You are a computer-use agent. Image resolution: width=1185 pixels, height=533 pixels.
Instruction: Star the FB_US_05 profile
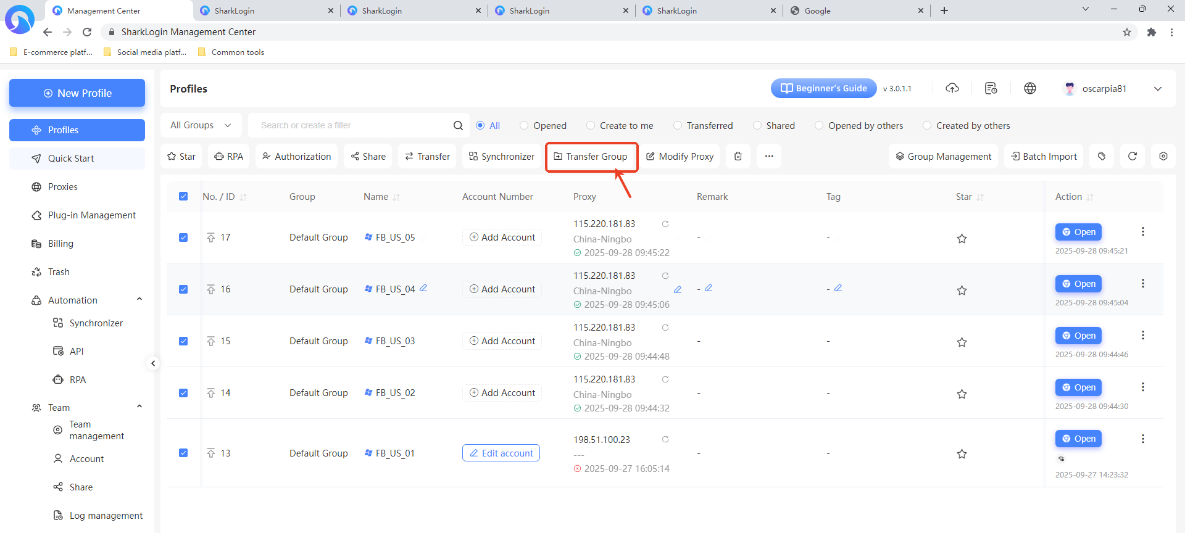[962, 239]
